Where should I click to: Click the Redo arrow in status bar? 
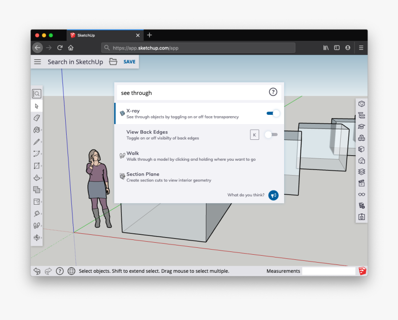pos(48,271)
